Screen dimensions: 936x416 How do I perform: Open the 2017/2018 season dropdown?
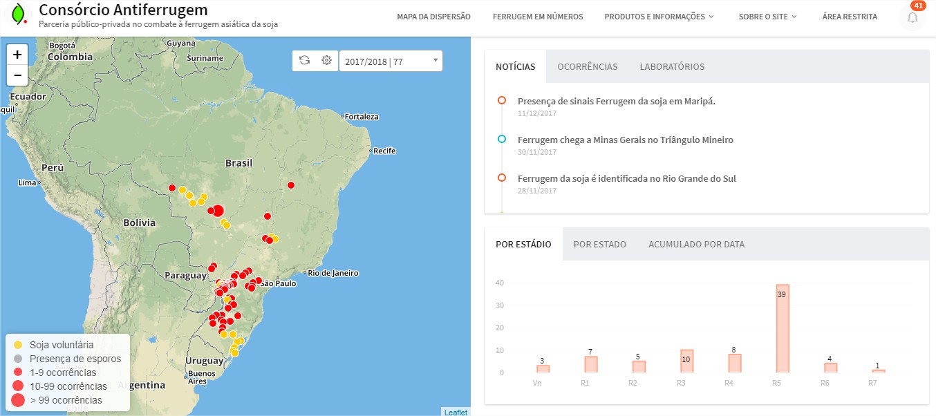point(391,62)
